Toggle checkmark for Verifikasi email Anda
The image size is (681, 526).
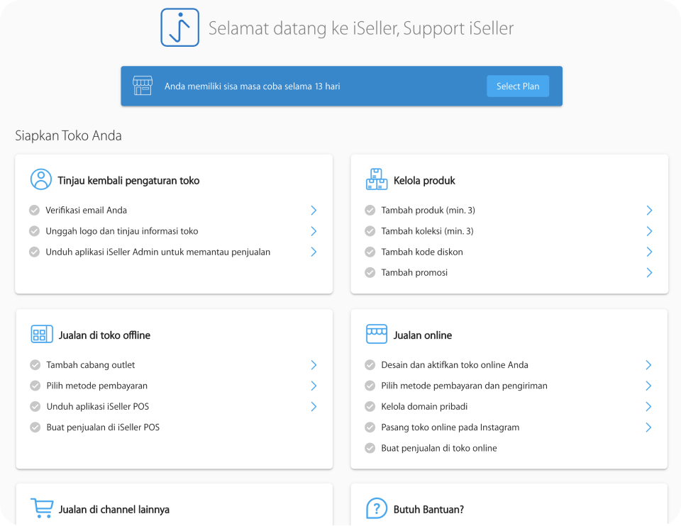34,211
